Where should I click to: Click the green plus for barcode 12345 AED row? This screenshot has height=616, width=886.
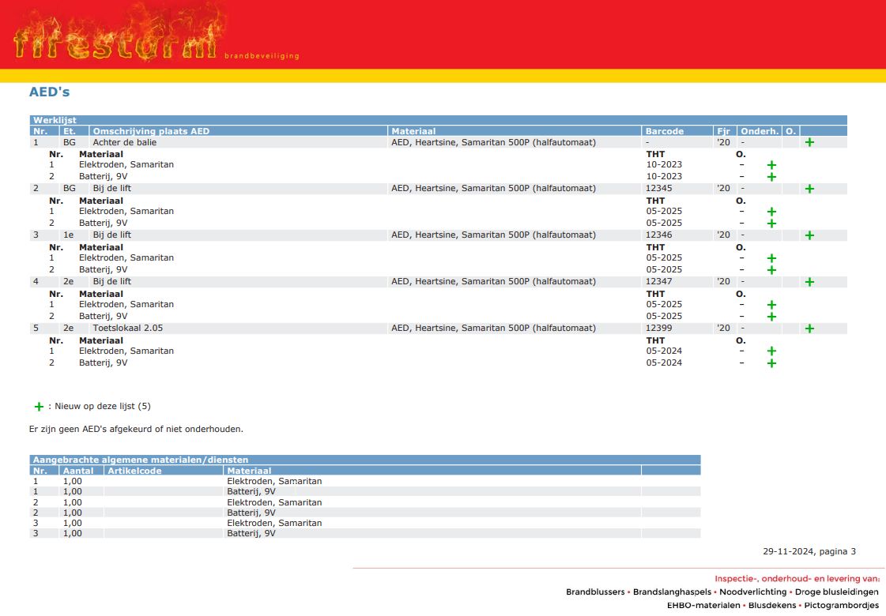click(x=809, y=190)
